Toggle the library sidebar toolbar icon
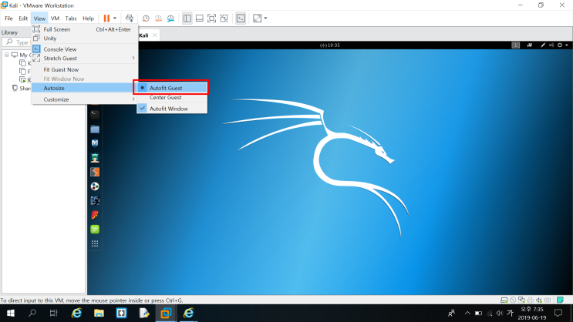 click(187, 18)
